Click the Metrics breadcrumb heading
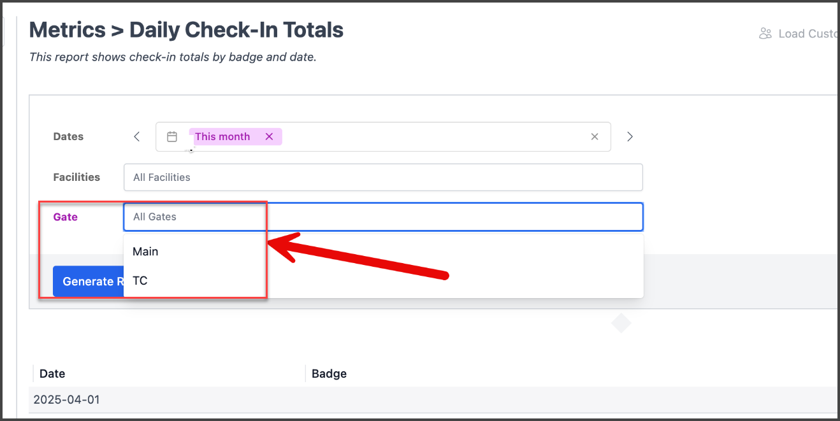 (x=68, y=29)
